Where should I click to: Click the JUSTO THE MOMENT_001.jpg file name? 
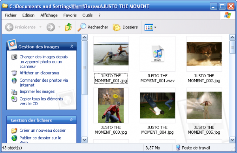[x=111, y=78]
